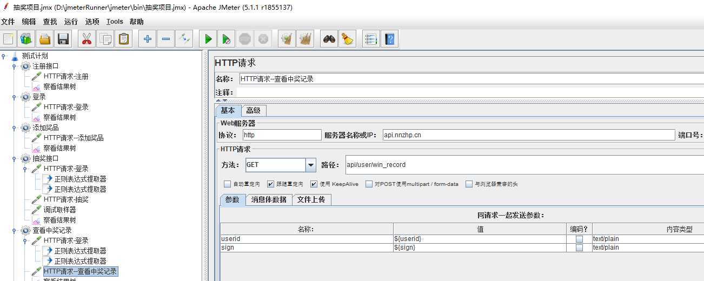Image resolution: width=704 pixels, height=281 pixels.
Task: Uncheck 跟随重定向 checkbox
Action: point(270,184)
